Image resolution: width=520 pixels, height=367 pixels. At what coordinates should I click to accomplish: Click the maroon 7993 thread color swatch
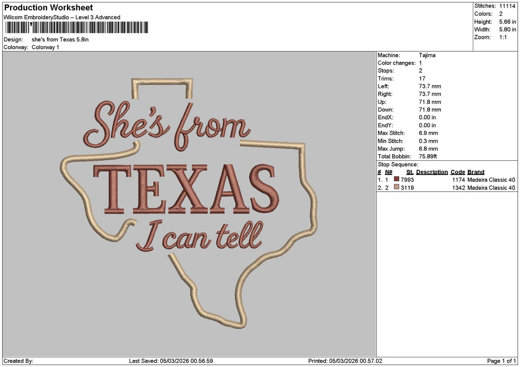click(x=397, y=179)
